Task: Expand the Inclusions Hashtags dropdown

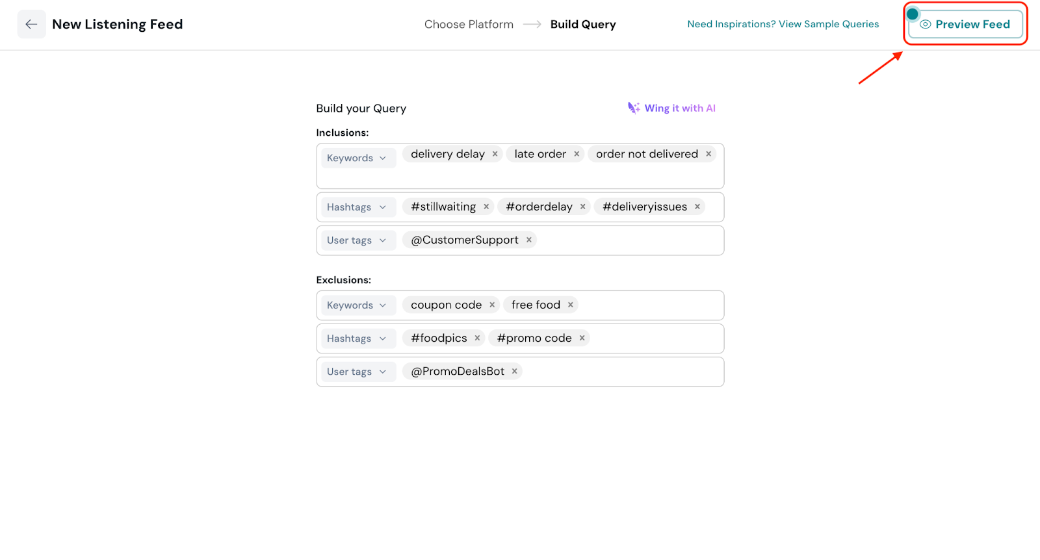Action: (x=357, y=207)
